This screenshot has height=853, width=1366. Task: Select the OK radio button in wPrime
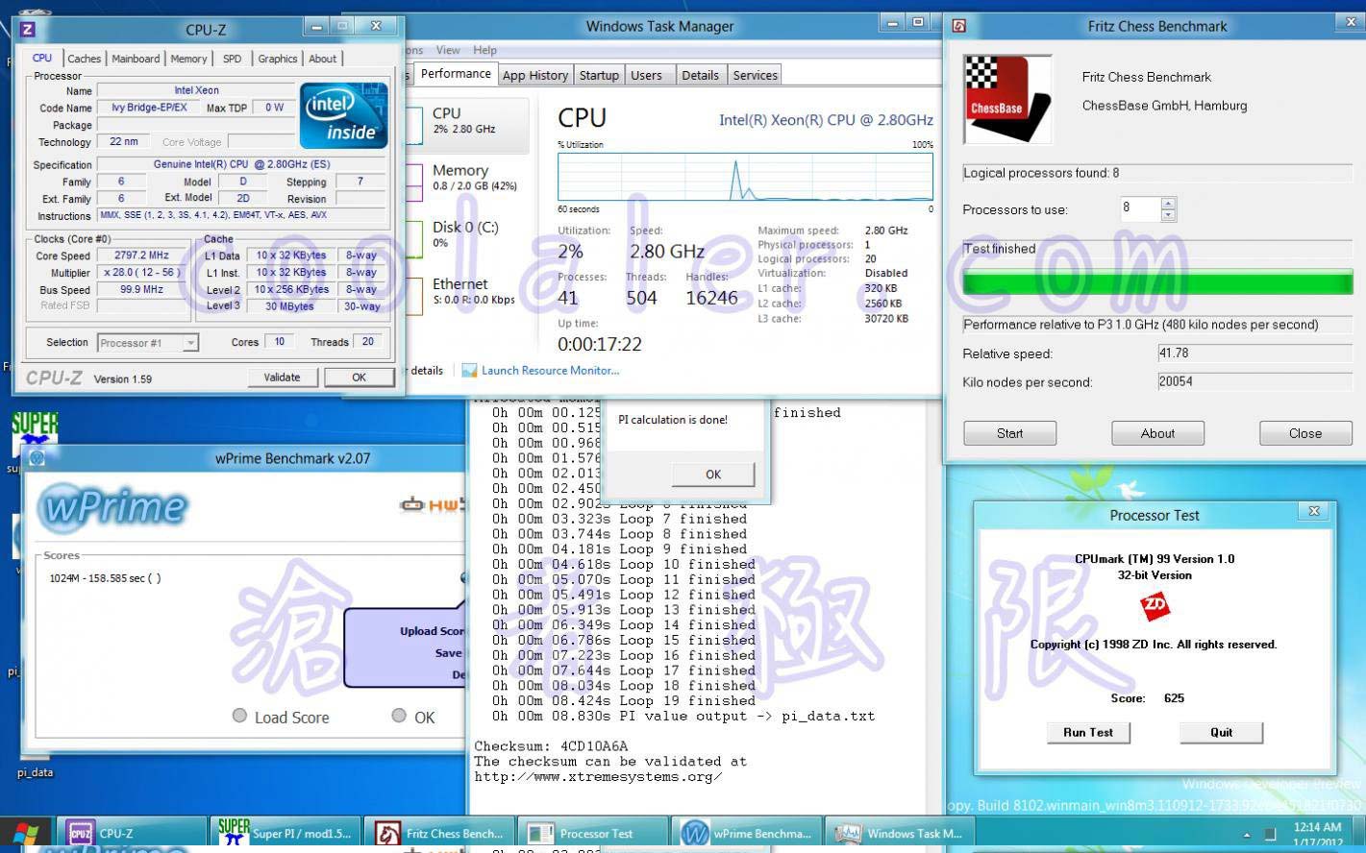(399, 716)
